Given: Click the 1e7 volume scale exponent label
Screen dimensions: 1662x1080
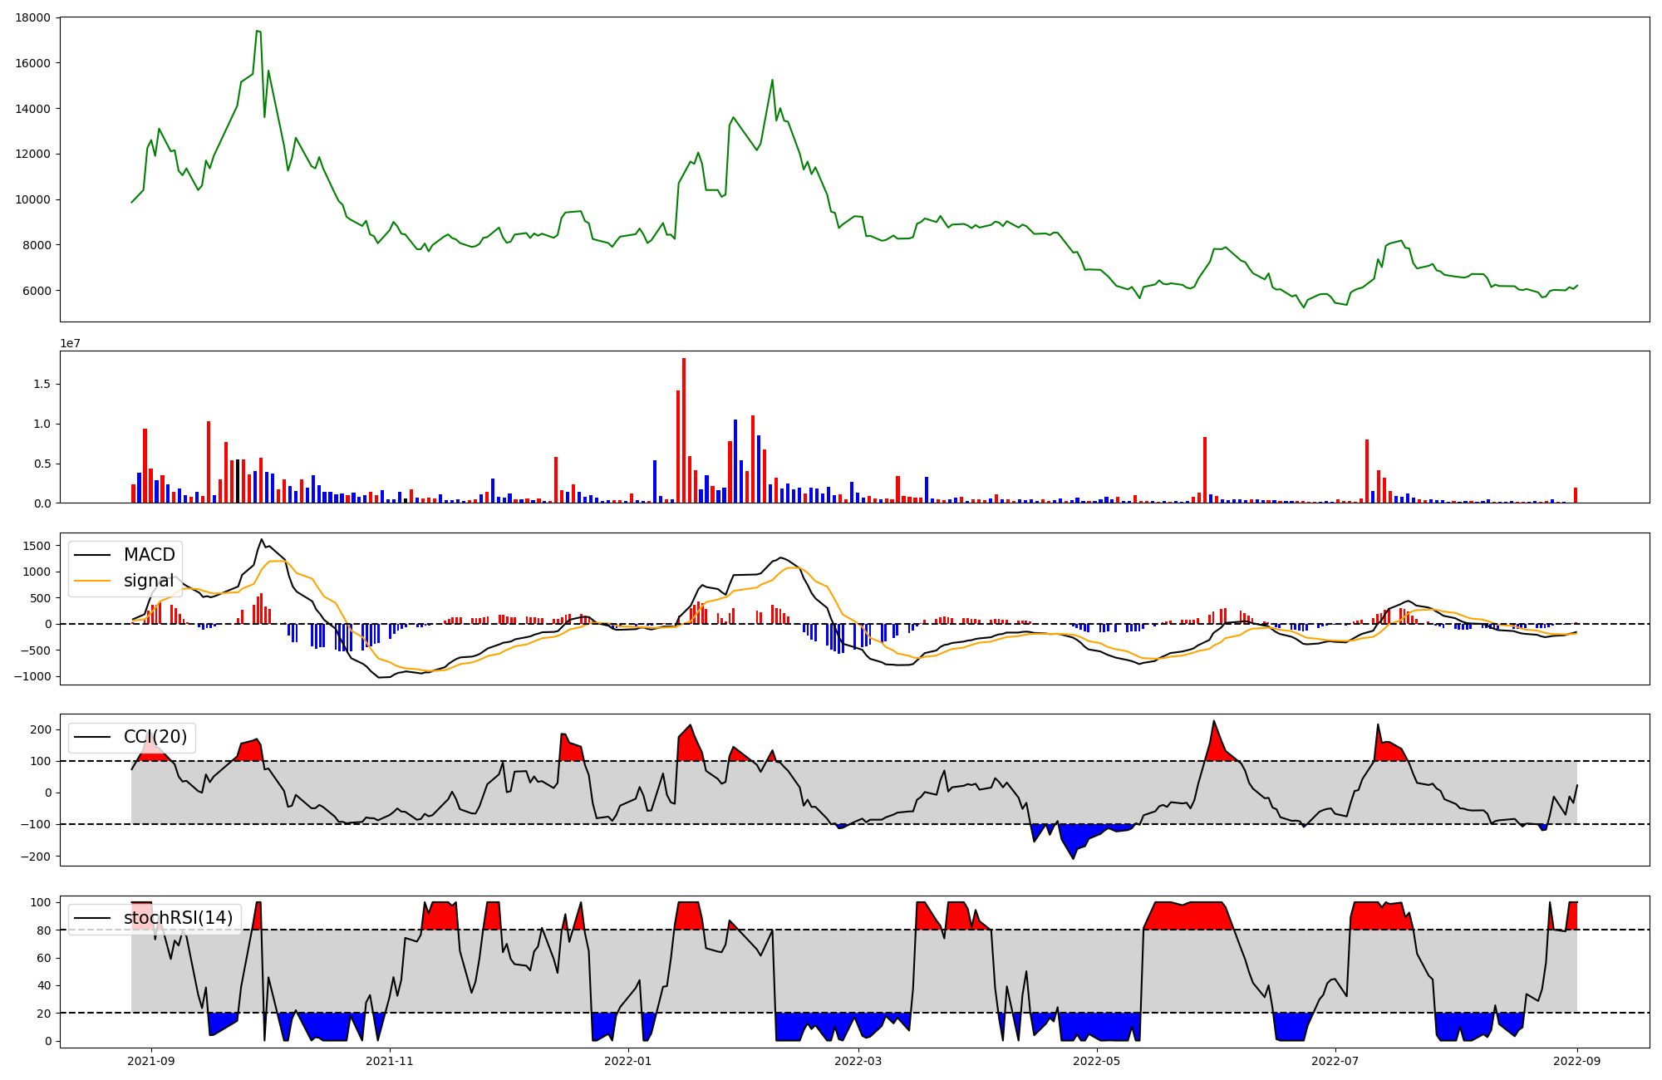Looking at the screenshot, I should point(71,343).
